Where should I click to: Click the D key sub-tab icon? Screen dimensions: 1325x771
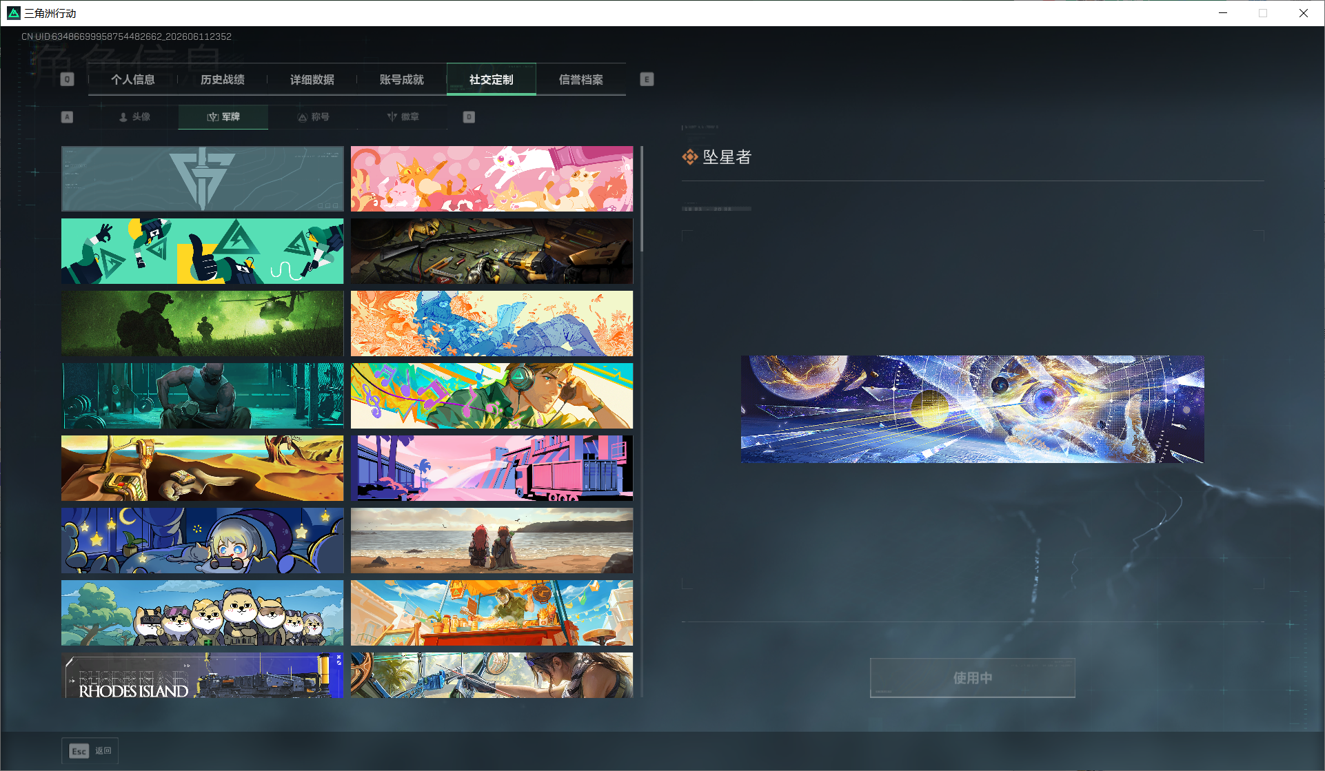tap(469, 117)
